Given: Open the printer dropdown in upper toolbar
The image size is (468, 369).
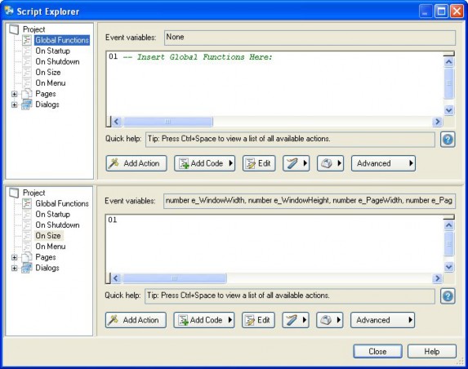Looking at the screenshot, I should tap(331, 163).
